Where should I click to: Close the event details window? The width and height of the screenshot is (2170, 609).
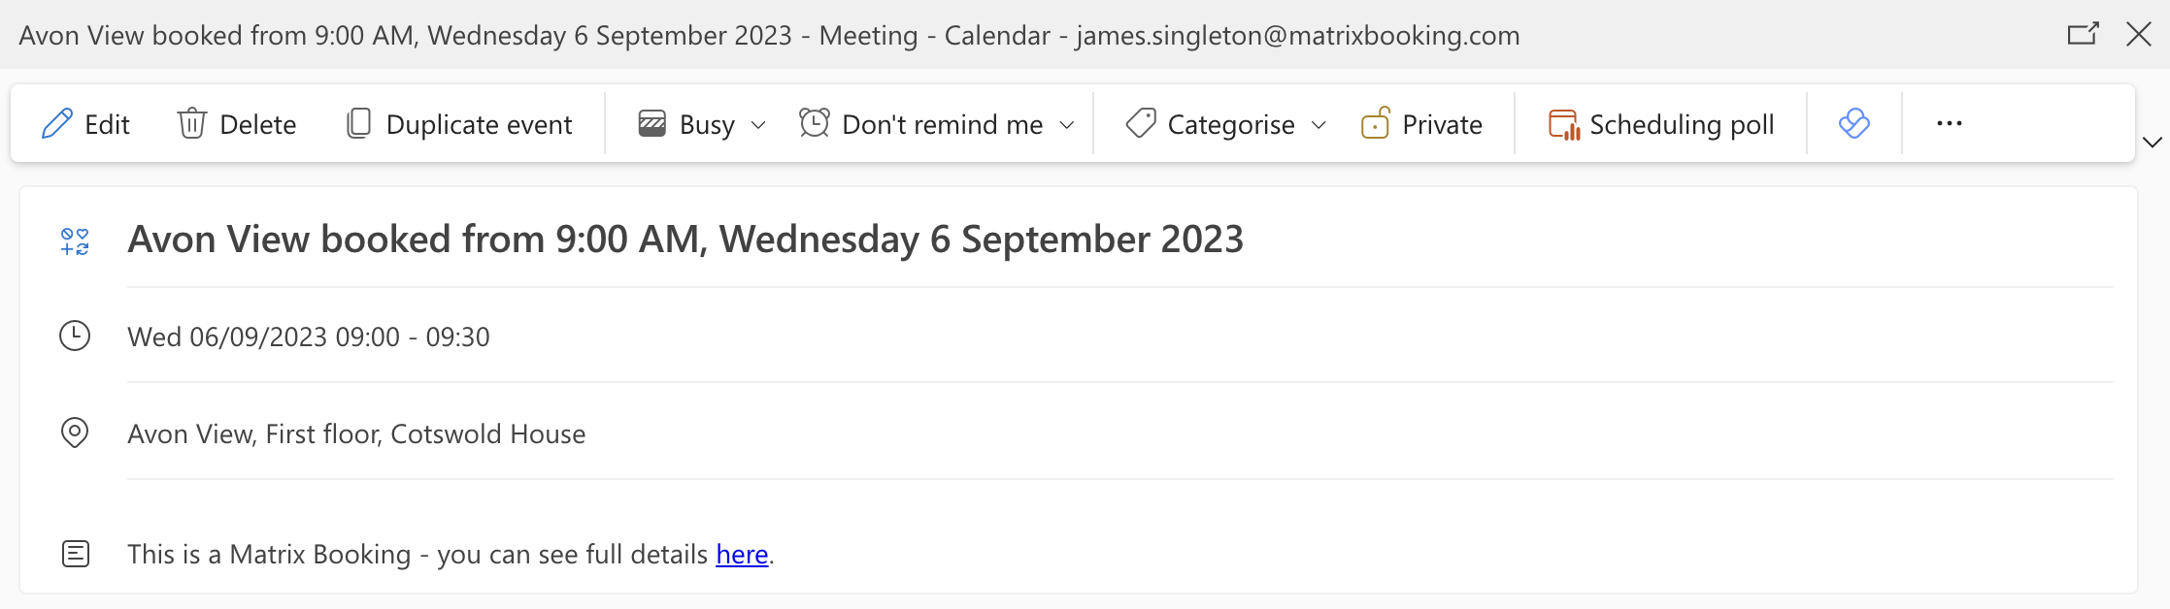coord(2139,35)
